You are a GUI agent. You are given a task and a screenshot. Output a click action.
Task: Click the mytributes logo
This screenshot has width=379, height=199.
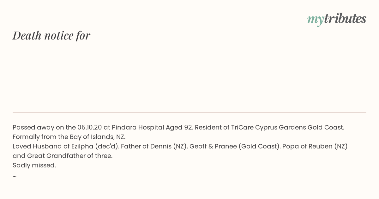[x=337, y=19]
